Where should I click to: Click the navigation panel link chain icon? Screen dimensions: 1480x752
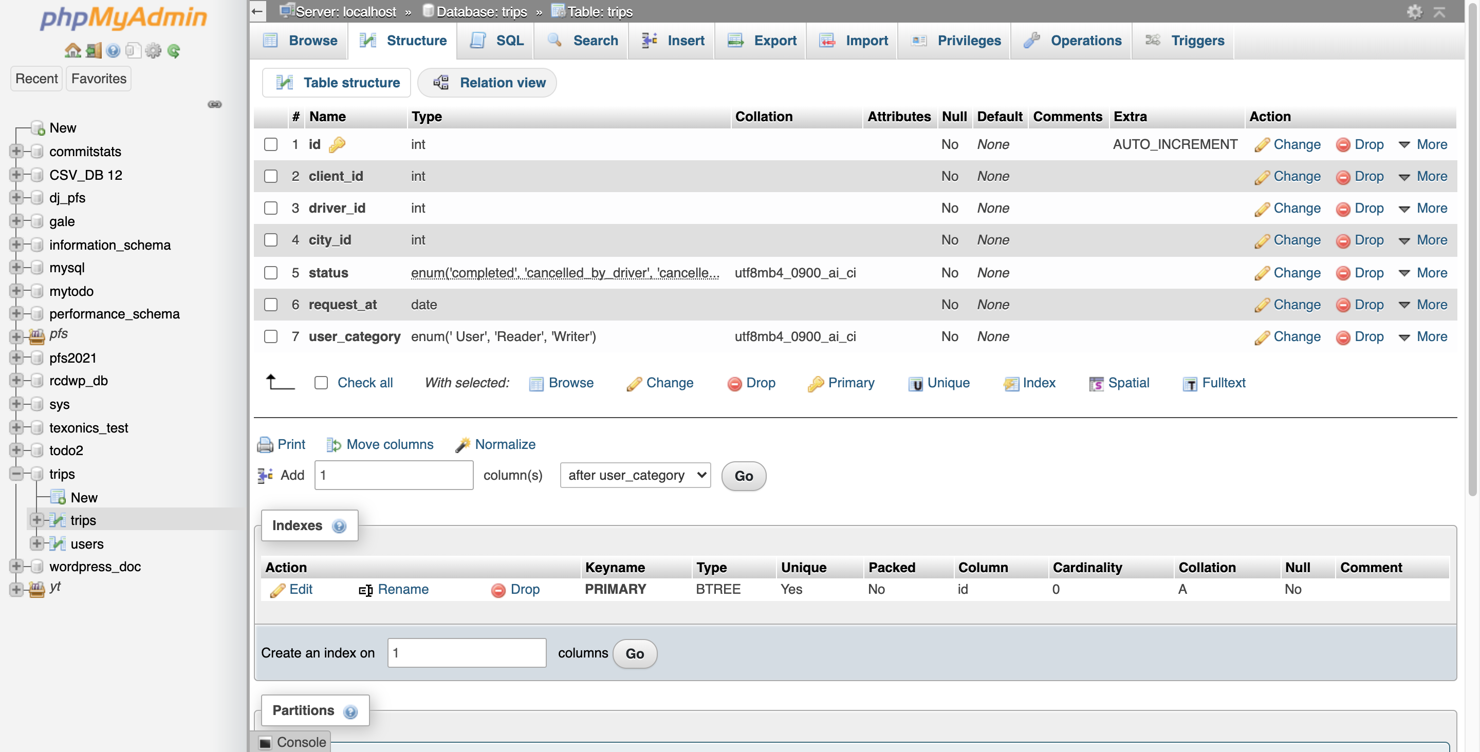tap(214, 104)
